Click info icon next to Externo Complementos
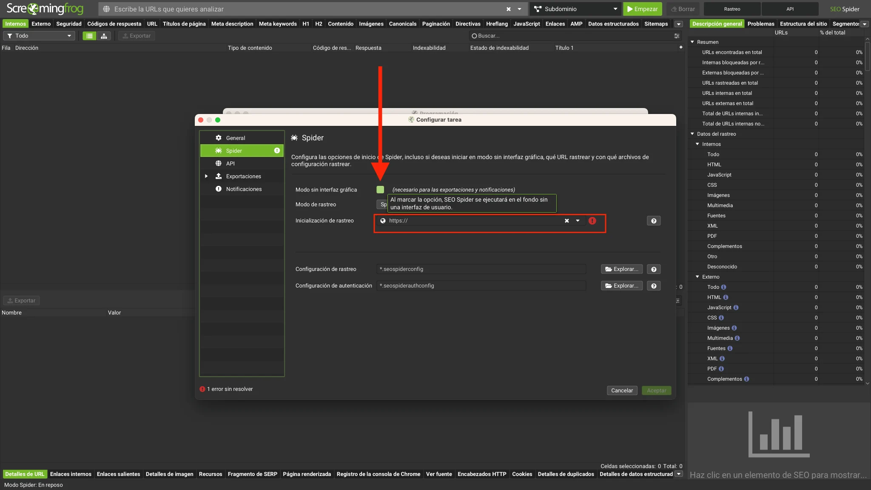This screenshot has width=871, height=490. tap(746, 379)
